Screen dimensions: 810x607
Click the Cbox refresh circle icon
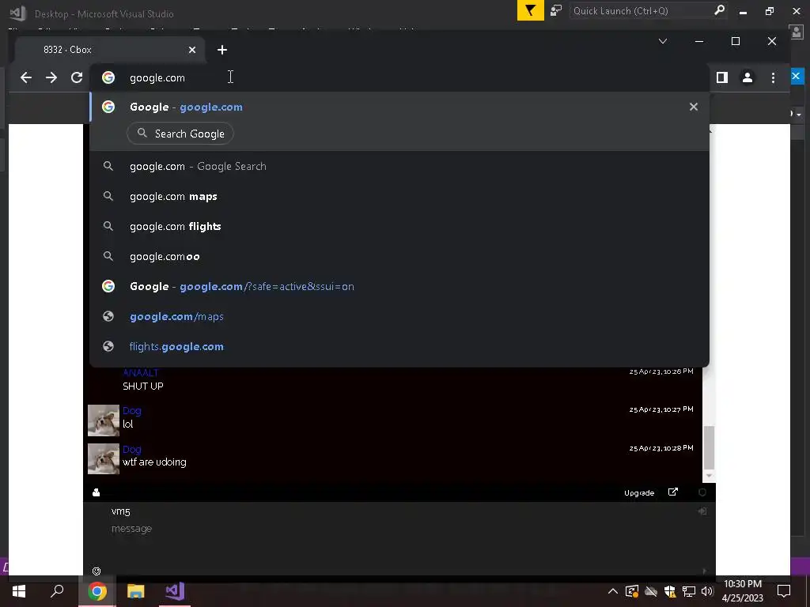pos(702,492)
